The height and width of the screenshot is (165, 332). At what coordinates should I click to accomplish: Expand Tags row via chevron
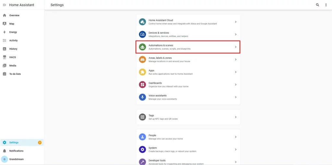pos(236,117)
